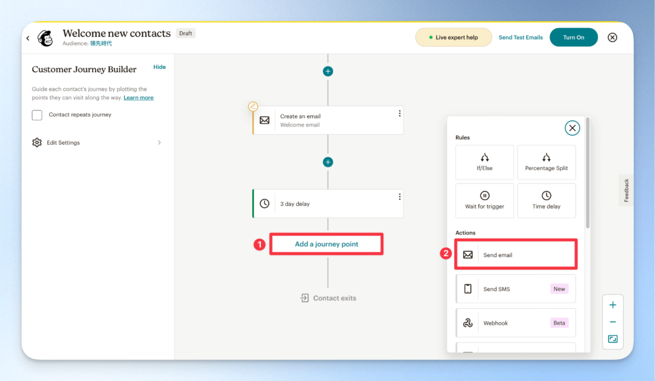The height and width of the screenshot is (381, 655).
Task: Click the Mailchimp monkey logo
Action: (x=45, y=38)
